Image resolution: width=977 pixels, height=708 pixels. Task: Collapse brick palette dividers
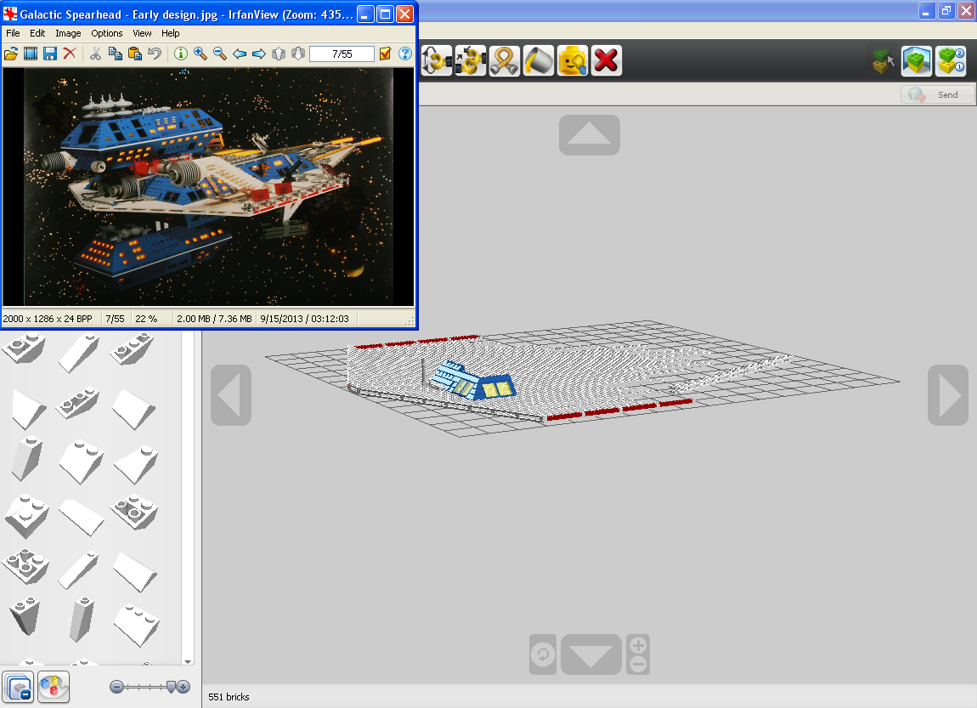[18, 688]
